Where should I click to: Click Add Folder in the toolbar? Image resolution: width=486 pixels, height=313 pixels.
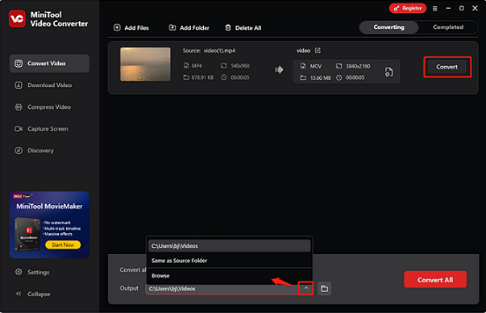click(189, 28)
